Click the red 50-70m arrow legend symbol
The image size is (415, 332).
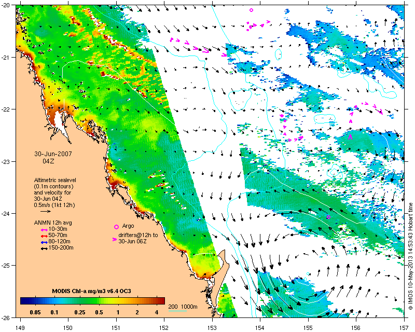pos(44,236)
